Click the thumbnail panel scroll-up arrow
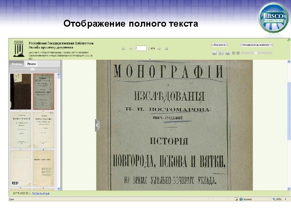 click(59, 75)
